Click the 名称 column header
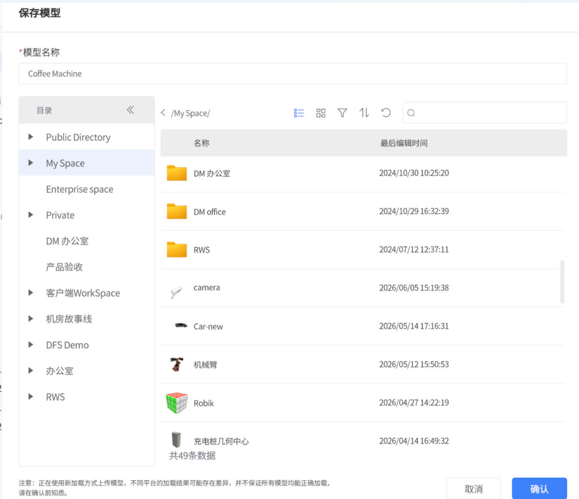The image size is (579, 499). pos(202,143)
